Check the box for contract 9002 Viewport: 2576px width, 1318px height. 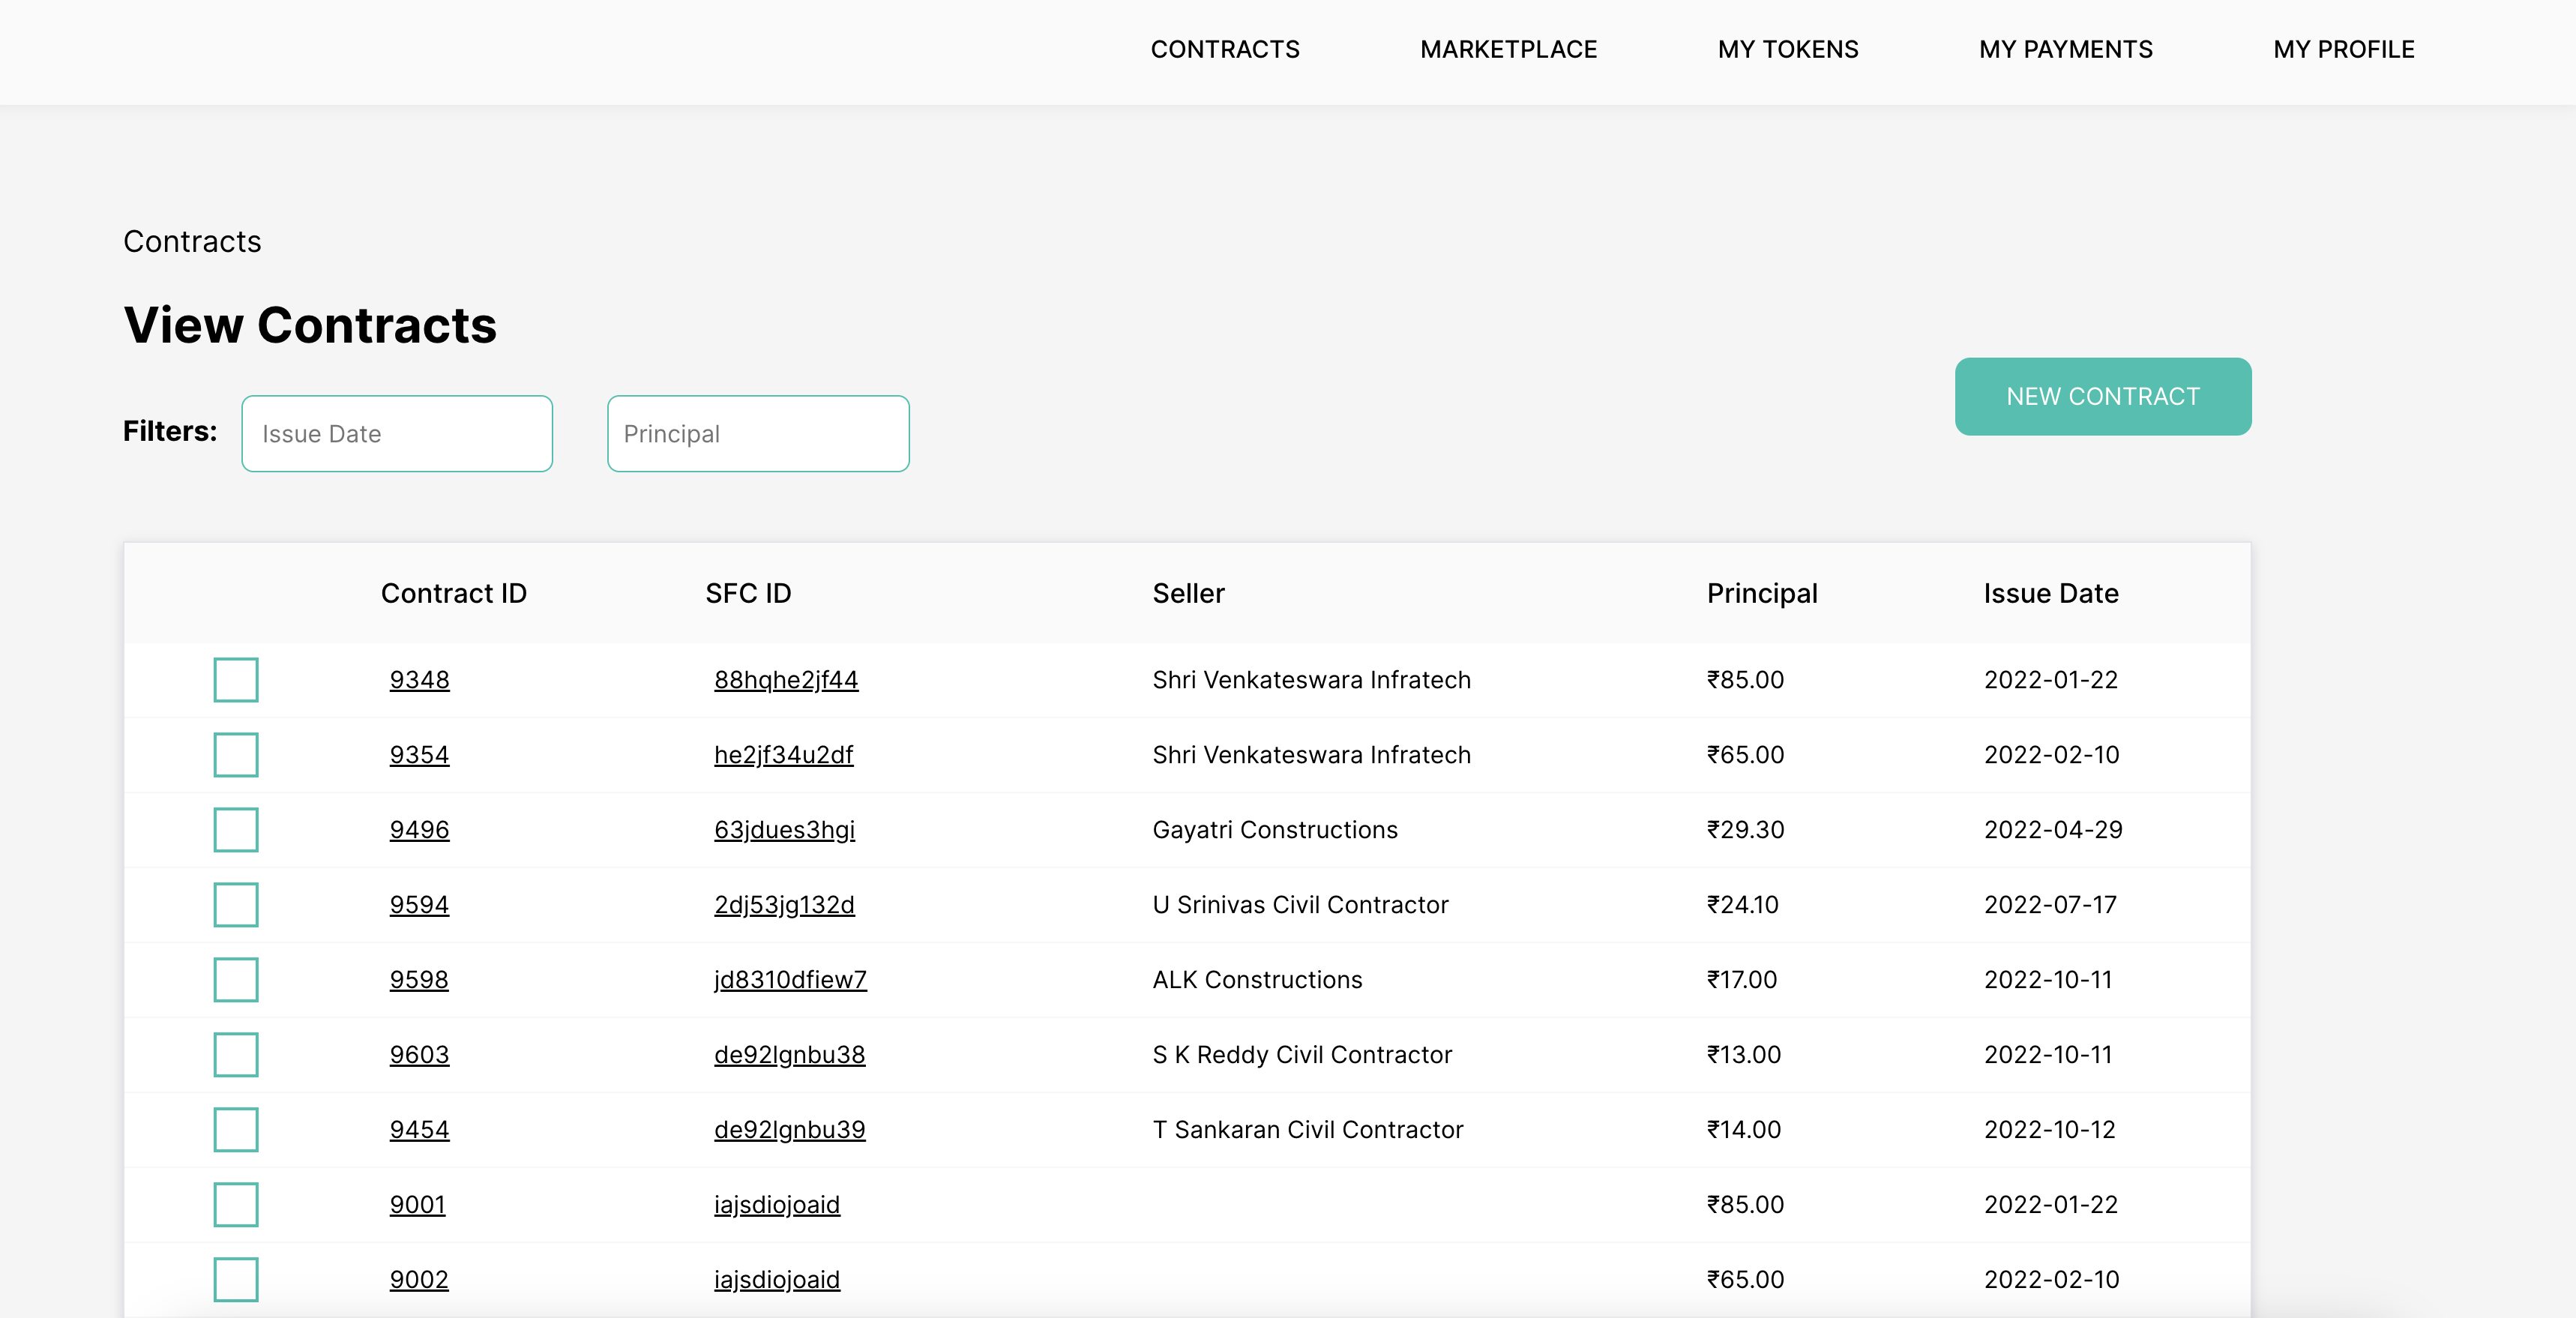coord(236,1279)
